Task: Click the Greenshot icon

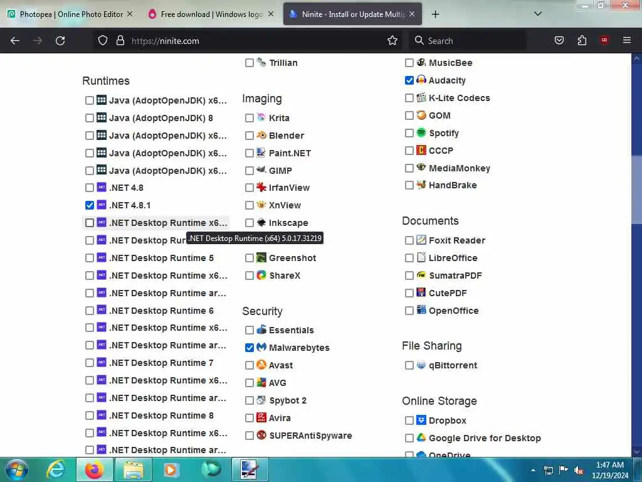Action: [261, 257]
